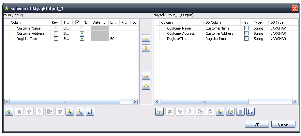Cancel the schema dialog
Screen dimensions: 301x136
(x=283, y=124)
